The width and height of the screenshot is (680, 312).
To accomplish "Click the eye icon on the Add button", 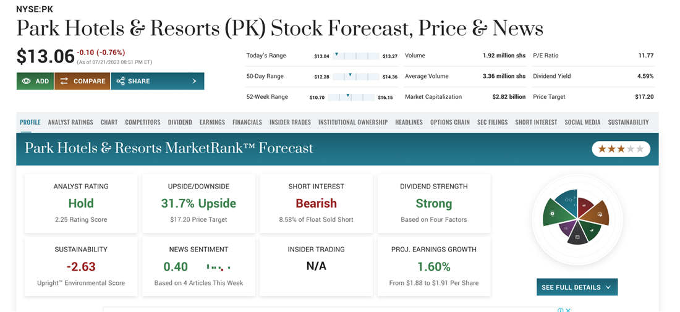I will click(x=26, y=81).
